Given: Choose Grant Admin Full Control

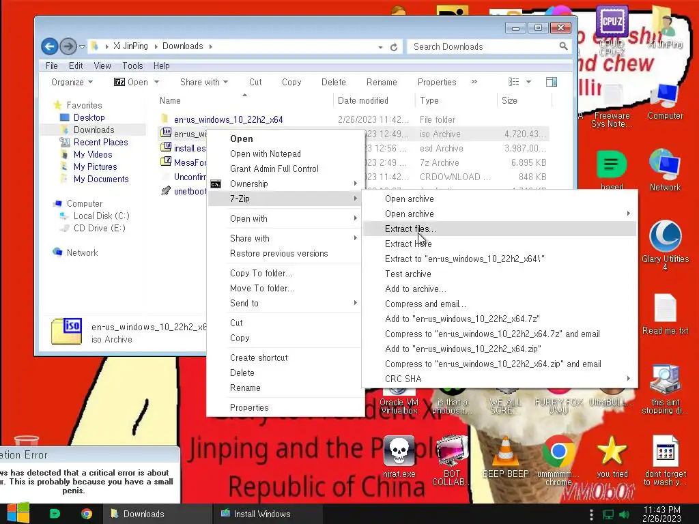Looking at the screenshot, I should 285,169.
